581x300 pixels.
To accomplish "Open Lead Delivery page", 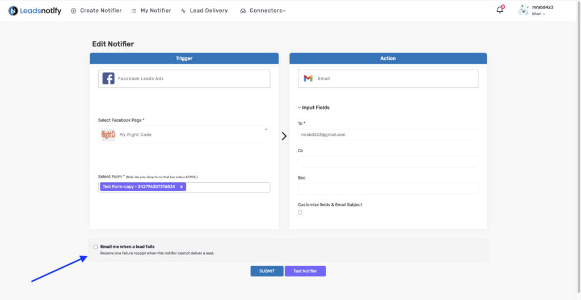I will coord(204,11).
